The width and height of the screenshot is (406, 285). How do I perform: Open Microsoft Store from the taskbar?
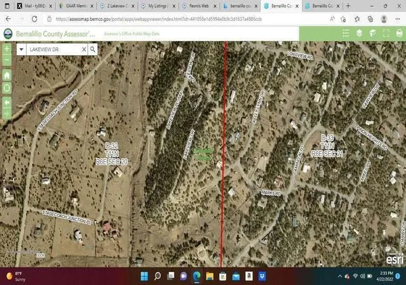(x=223, y=276)
